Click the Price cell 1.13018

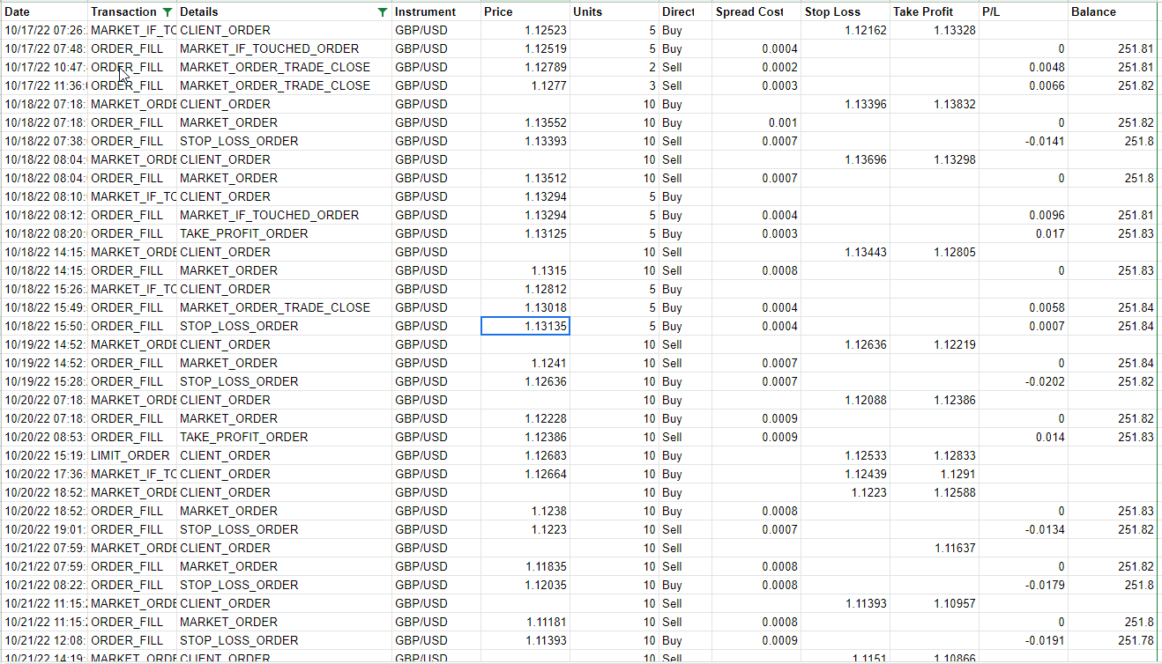click(525, 307)
